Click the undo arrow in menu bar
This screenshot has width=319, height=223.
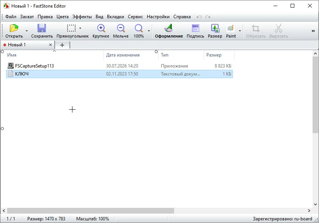(x=199, y=17)
